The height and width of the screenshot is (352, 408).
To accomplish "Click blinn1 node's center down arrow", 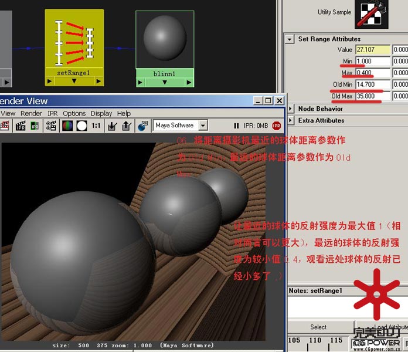I will [165, 83].
